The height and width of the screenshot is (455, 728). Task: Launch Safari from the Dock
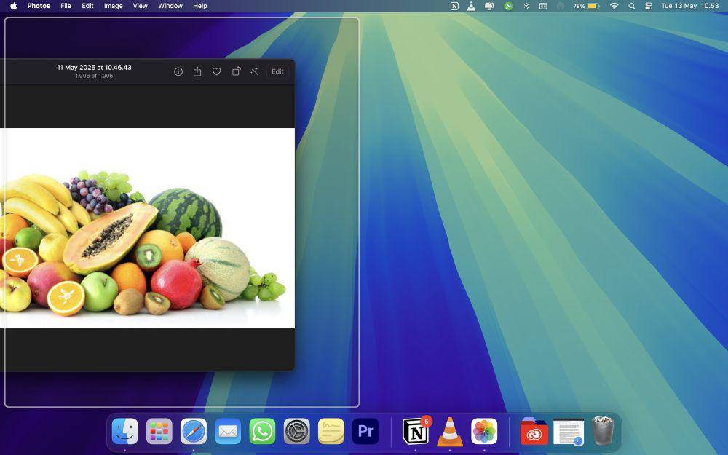point(194,431)
